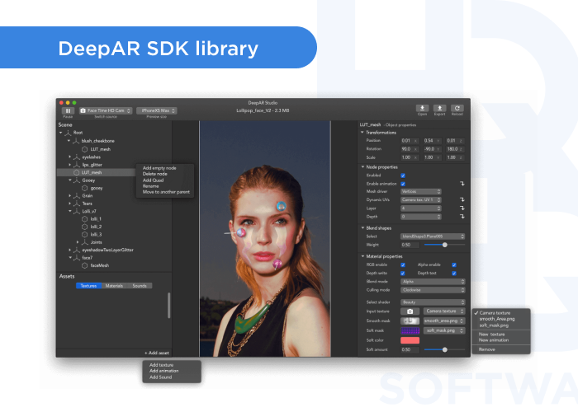Click the Input texture camera thumbnail
The image size is (578, 412).
click(410, 311)
